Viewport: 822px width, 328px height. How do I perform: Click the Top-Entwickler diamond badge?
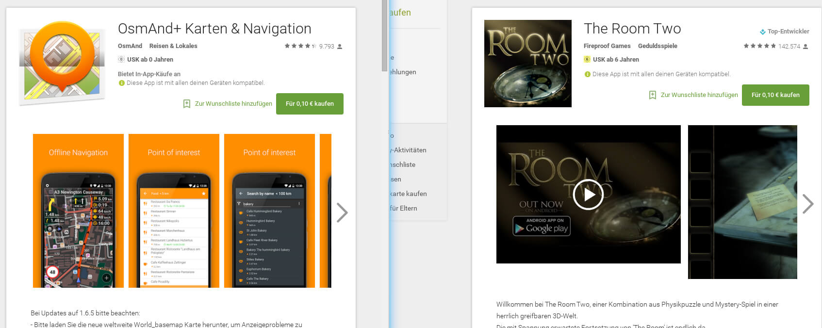coord(762,32)
